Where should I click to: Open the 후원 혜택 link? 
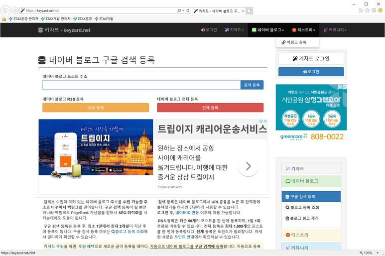86,246
